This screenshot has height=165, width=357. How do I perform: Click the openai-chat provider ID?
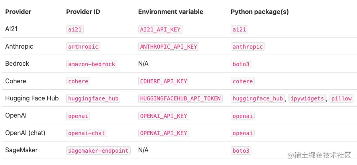(87, 133)
